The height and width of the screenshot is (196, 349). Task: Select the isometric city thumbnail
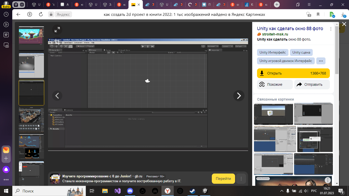pos(31,119)
